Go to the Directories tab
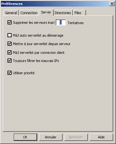Screen dimensions: 116x144 click(63, 13)
